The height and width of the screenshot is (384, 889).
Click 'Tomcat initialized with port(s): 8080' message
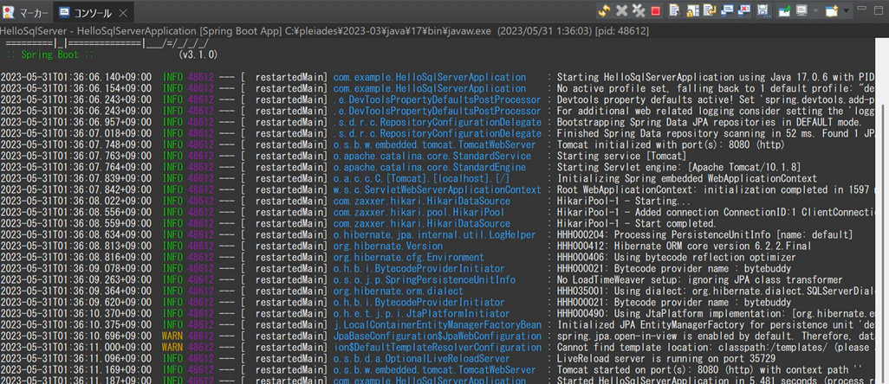point(672,144)
